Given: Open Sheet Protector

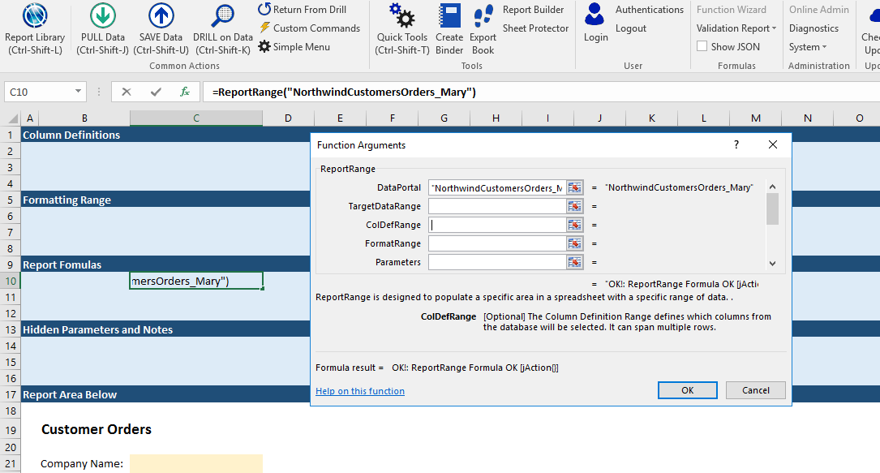Looking at the screenshot, I should pyautogui.click(x=535, y=28).
